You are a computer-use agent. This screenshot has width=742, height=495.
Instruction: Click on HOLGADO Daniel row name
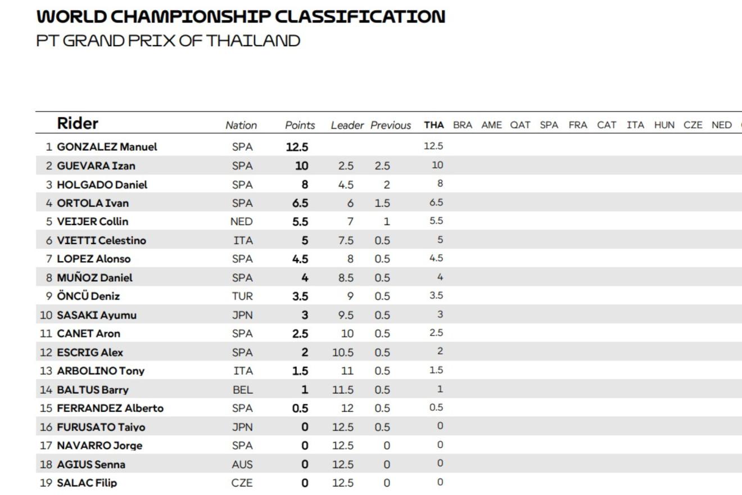pos(102,184)
